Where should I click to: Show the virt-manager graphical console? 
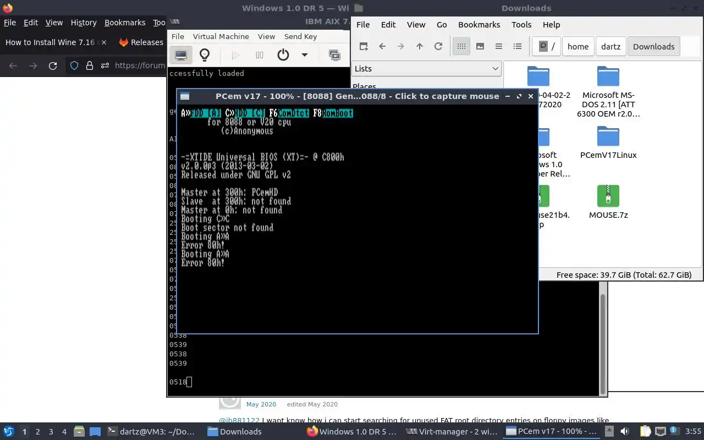181,55
